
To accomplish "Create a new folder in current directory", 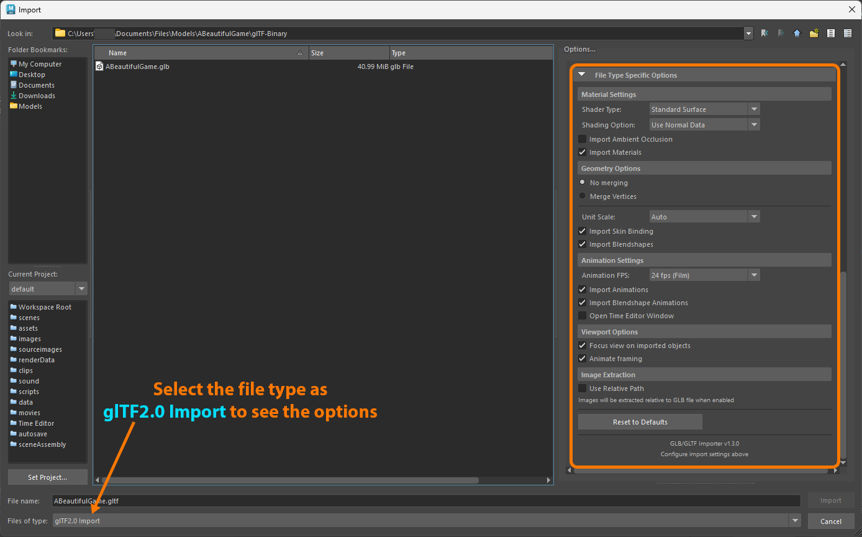I will click(814, 33).
